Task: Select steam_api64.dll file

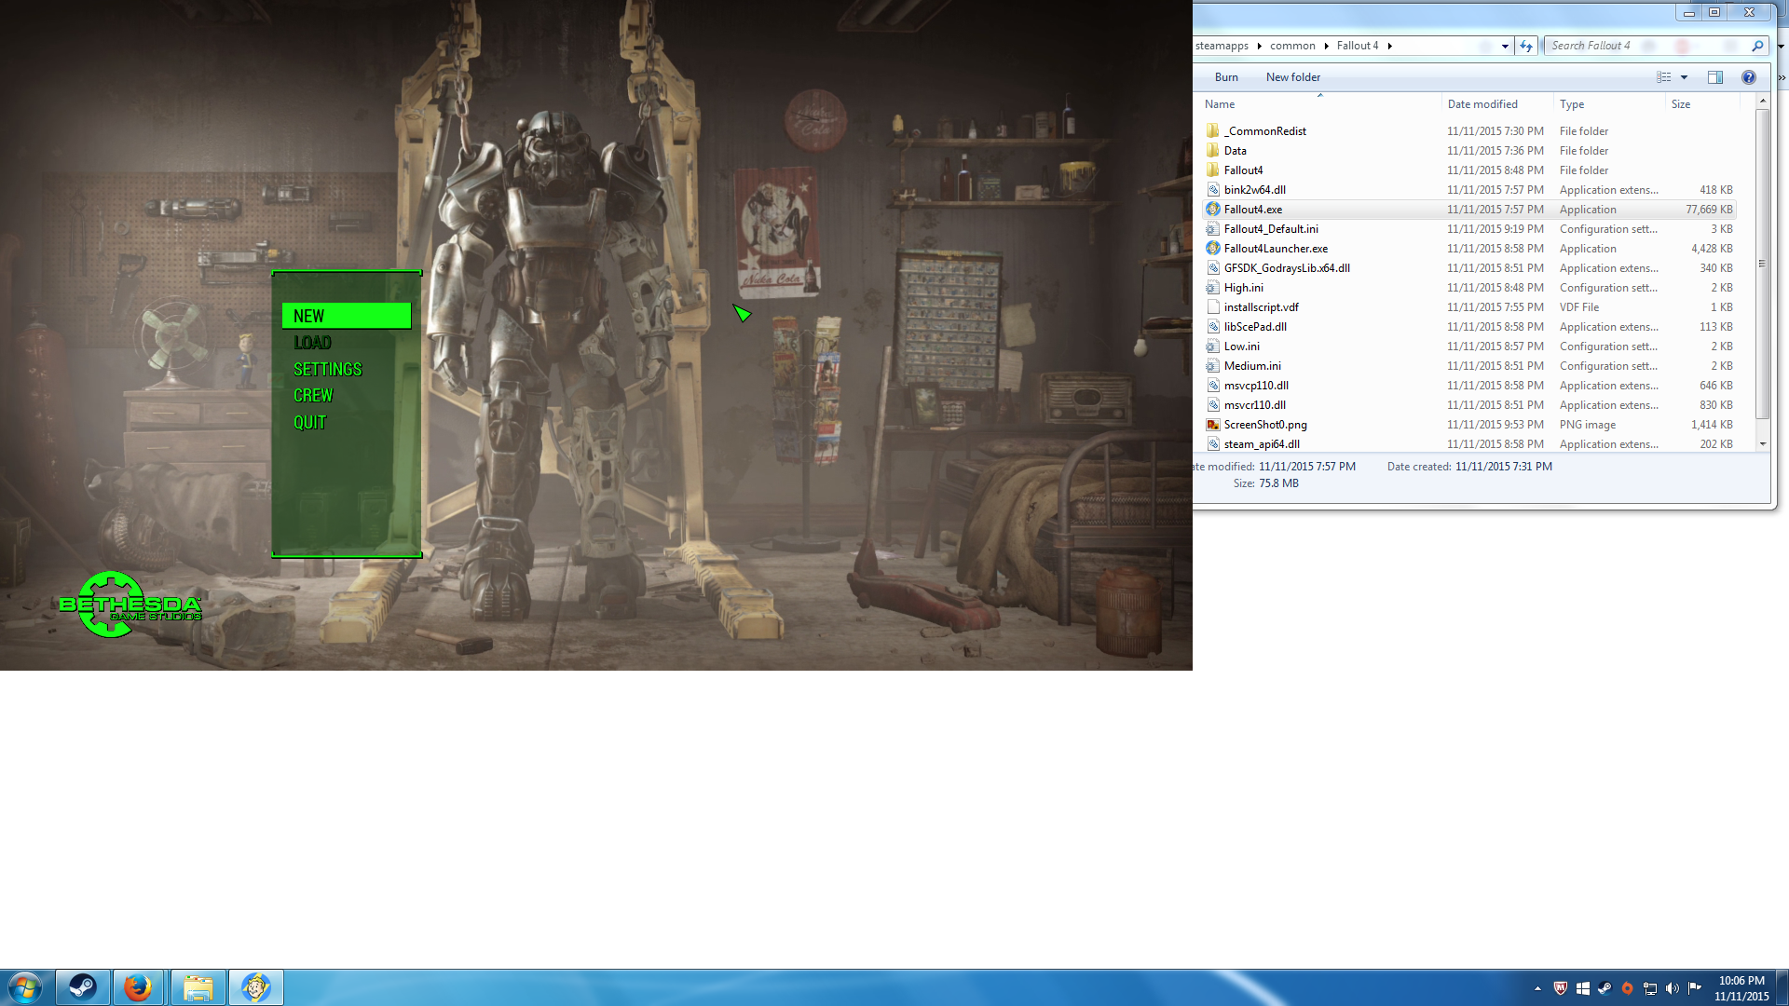Action: (x=1470, y=444)
